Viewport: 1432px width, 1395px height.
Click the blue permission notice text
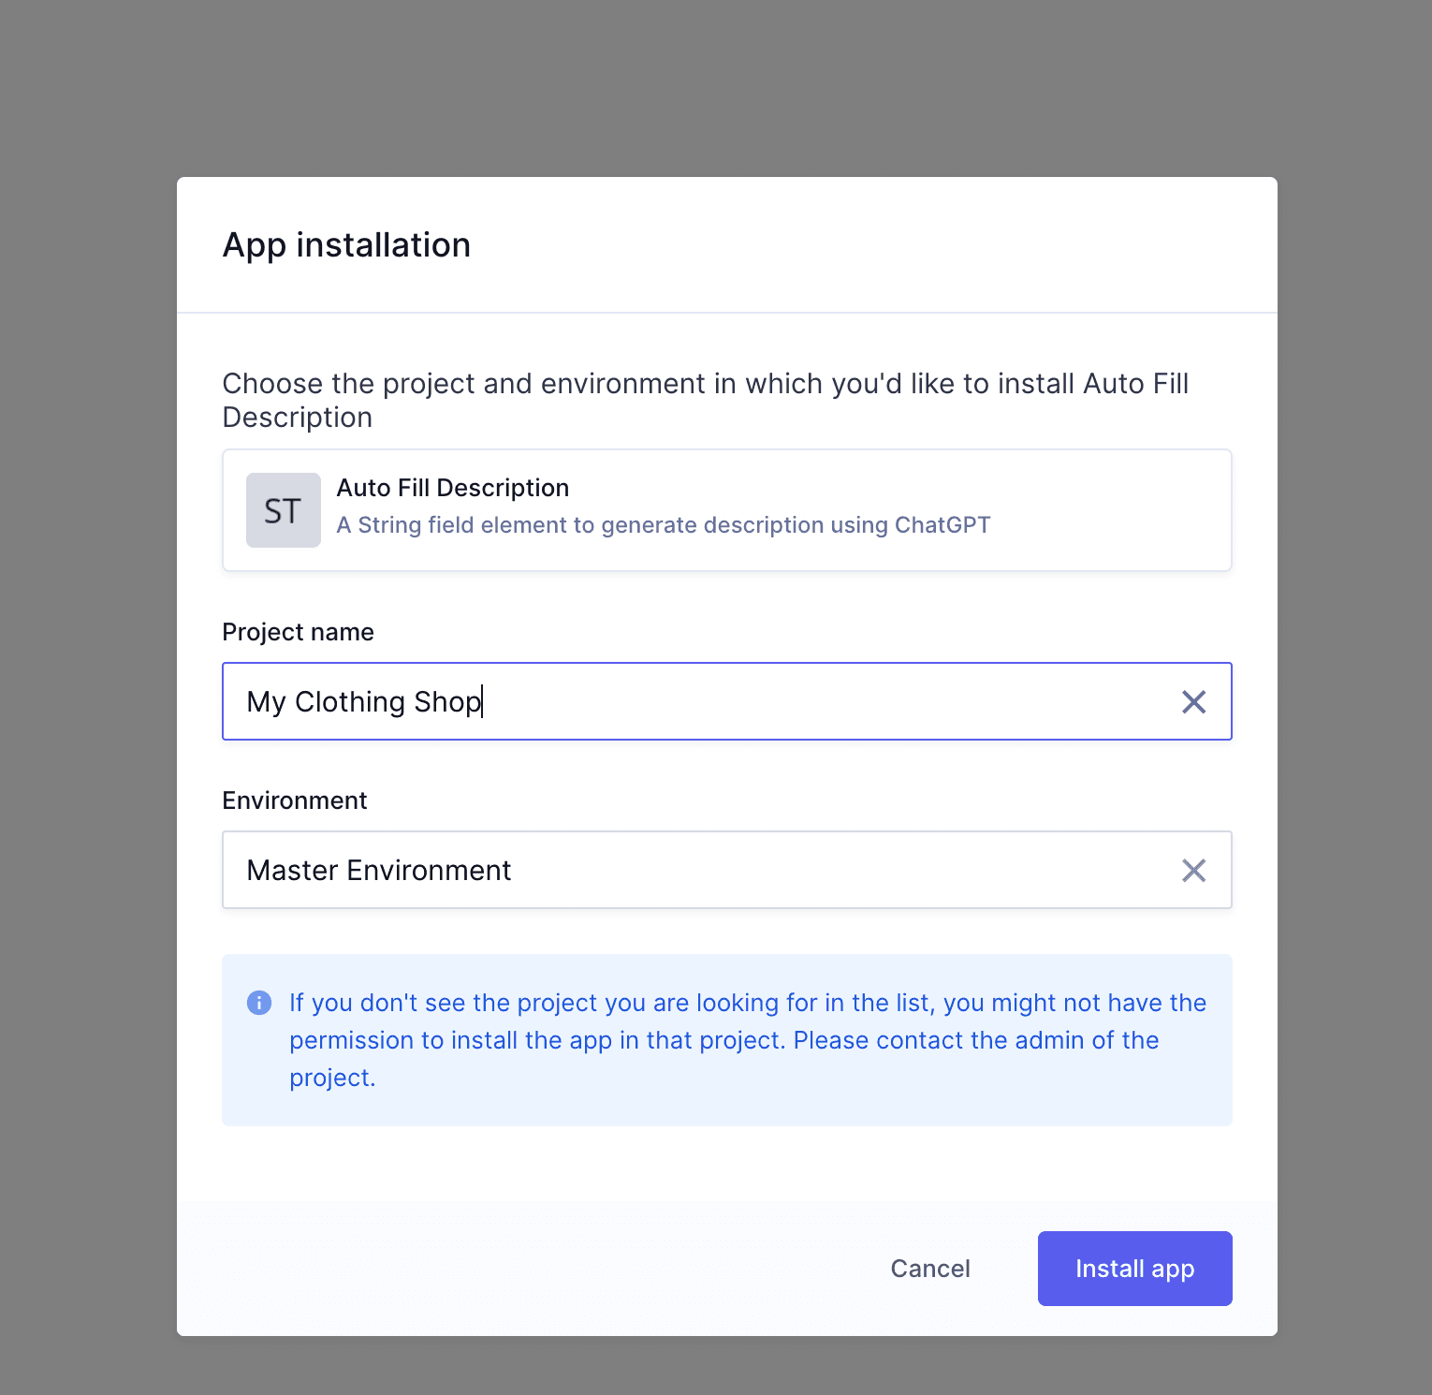point(747,1039)
